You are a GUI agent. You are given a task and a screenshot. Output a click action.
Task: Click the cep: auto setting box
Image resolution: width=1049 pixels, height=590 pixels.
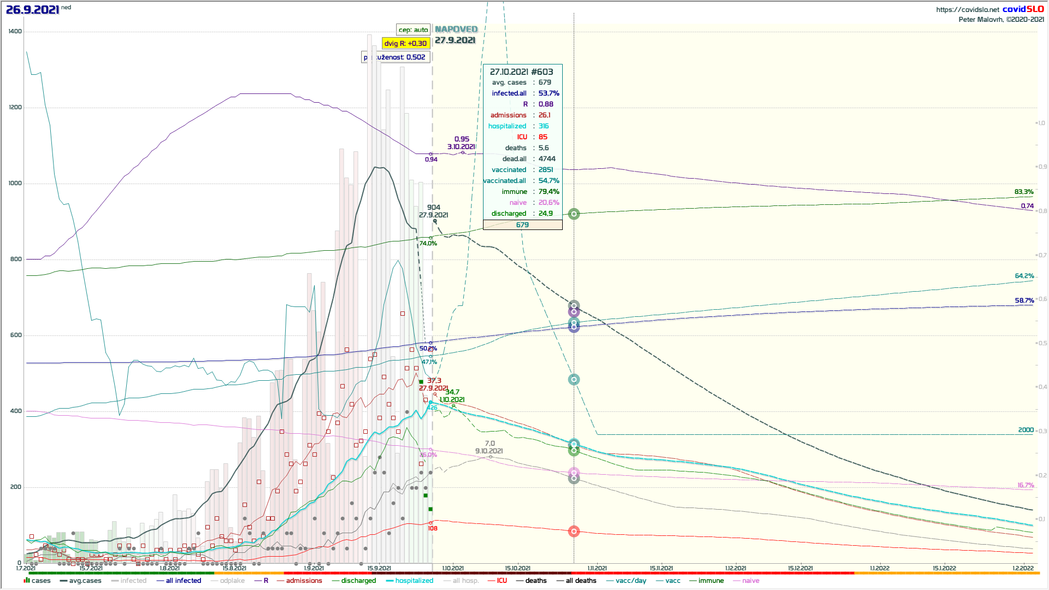tap(413, 30)
